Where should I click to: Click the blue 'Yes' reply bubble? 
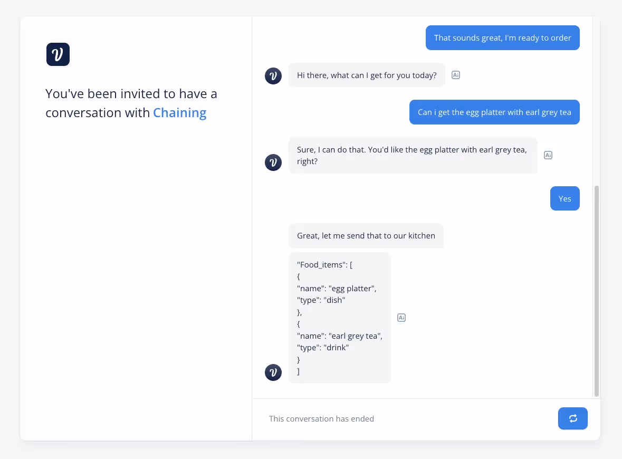[x=565, y=198]
